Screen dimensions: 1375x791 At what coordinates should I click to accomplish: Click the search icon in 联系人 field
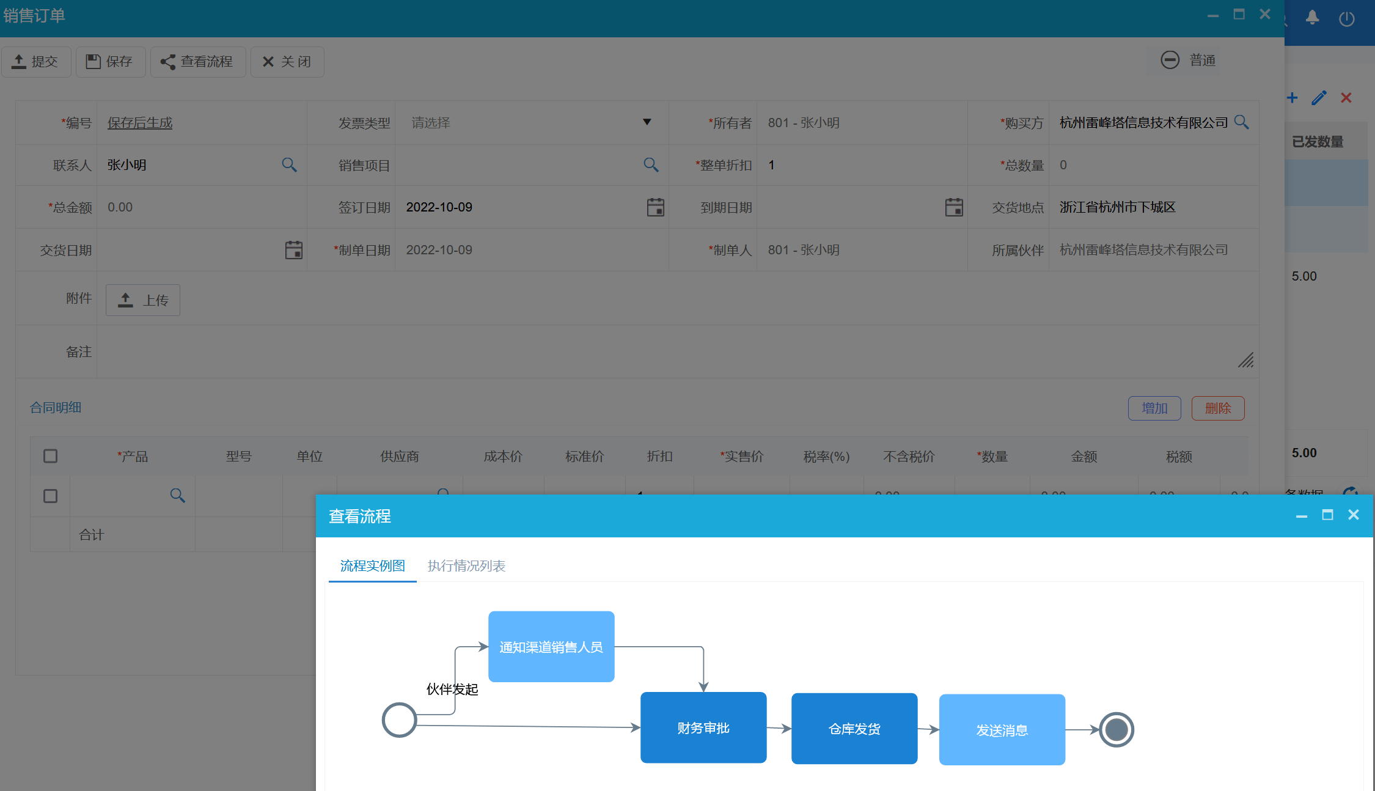coord(289,165)
